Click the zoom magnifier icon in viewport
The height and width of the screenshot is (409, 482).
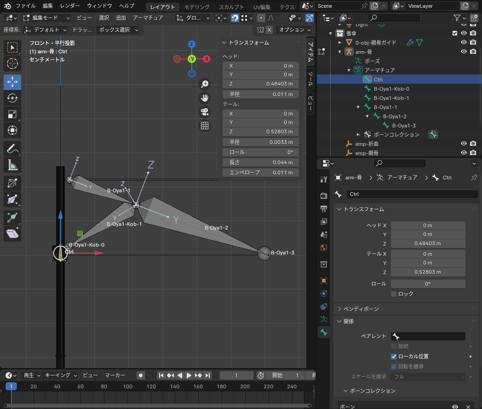[x=205, y=84]
